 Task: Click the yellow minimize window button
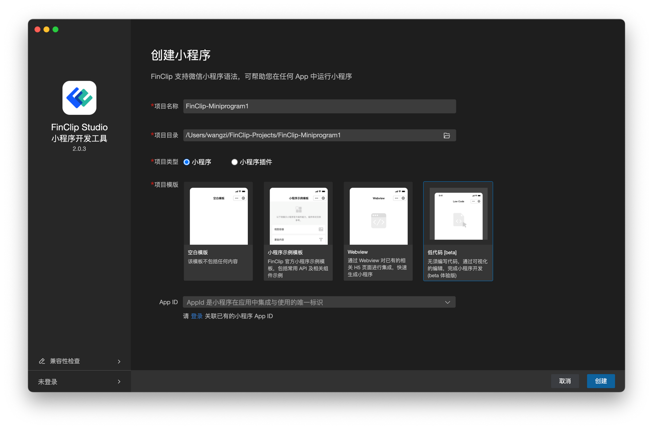click(46, 30)
